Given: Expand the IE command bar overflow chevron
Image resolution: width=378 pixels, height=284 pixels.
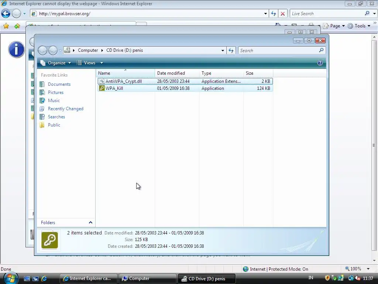Looking at the screenshot, I should pos(375,23).
